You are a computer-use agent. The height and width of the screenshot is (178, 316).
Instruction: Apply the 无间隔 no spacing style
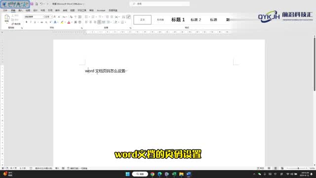[x=160, y=20]
